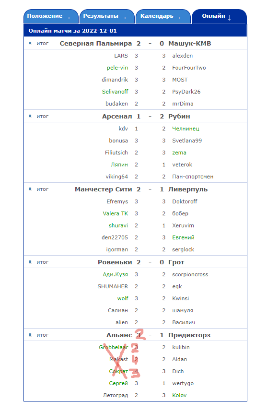Click square icon beside Северная Пальмира match
This screenshot has height=413, width=255.
point(30,43)
